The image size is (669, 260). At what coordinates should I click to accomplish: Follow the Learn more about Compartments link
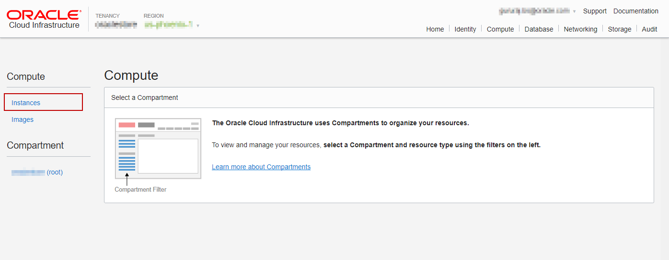click(261, 167)
